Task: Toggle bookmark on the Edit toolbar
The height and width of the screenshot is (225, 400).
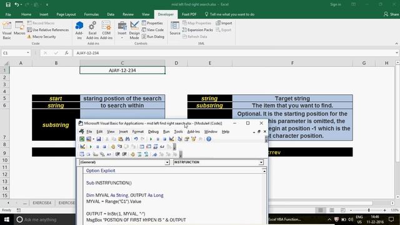Action: click(x=154, y=154)
